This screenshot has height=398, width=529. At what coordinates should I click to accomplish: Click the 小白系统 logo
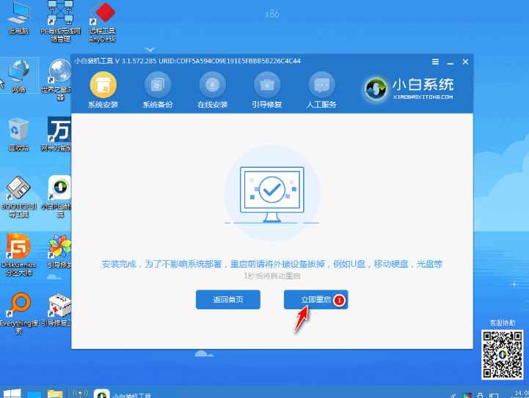(x=408, y=89)
